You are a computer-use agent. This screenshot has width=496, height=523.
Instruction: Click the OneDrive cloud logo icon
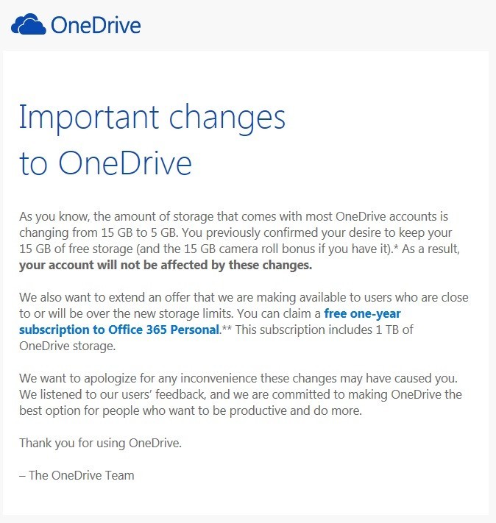29,24
